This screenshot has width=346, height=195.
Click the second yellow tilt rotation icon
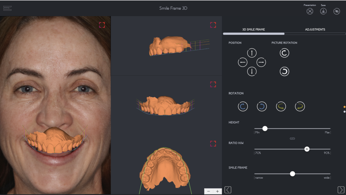pos(300,106)
